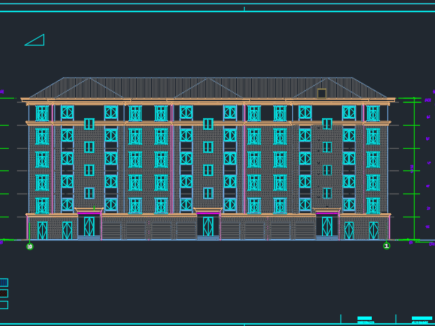Click the cyan triangle symbol at top-left
The width and height of the screenshot is (435, 326).
click(x=37, y=41)
